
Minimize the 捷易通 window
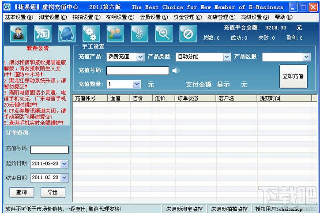293,7
